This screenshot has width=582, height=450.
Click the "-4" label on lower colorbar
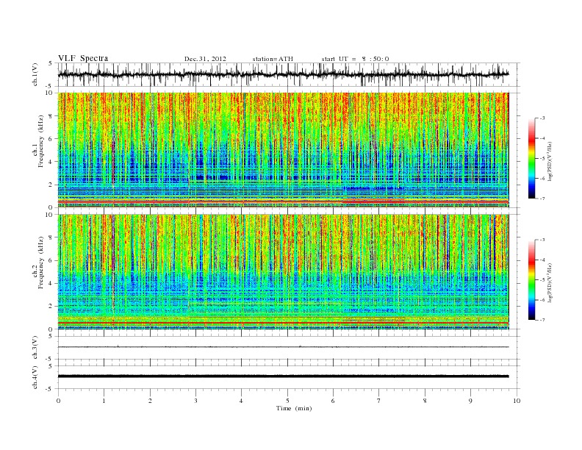point(542,260)
